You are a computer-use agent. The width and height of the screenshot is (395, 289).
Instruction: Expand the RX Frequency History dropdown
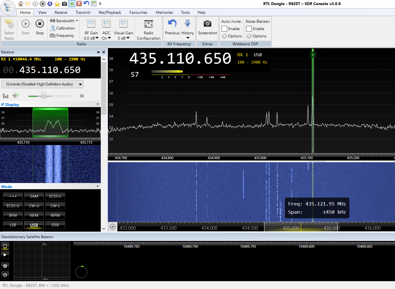point(188,37)
